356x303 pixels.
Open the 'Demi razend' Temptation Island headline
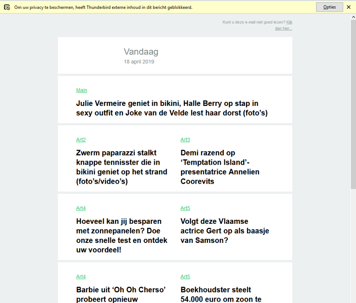(x=220, y=167)
